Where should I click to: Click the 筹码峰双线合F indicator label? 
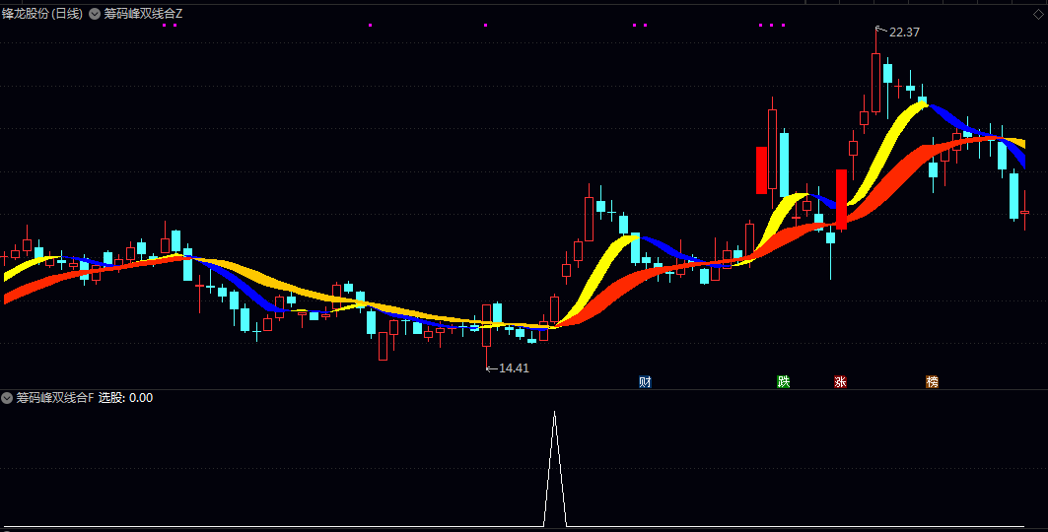pyautogui.click(x=55, y=398)
